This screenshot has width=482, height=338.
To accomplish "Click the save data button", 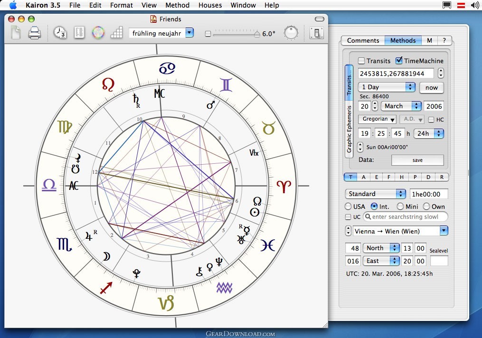I will pos(417,160).
